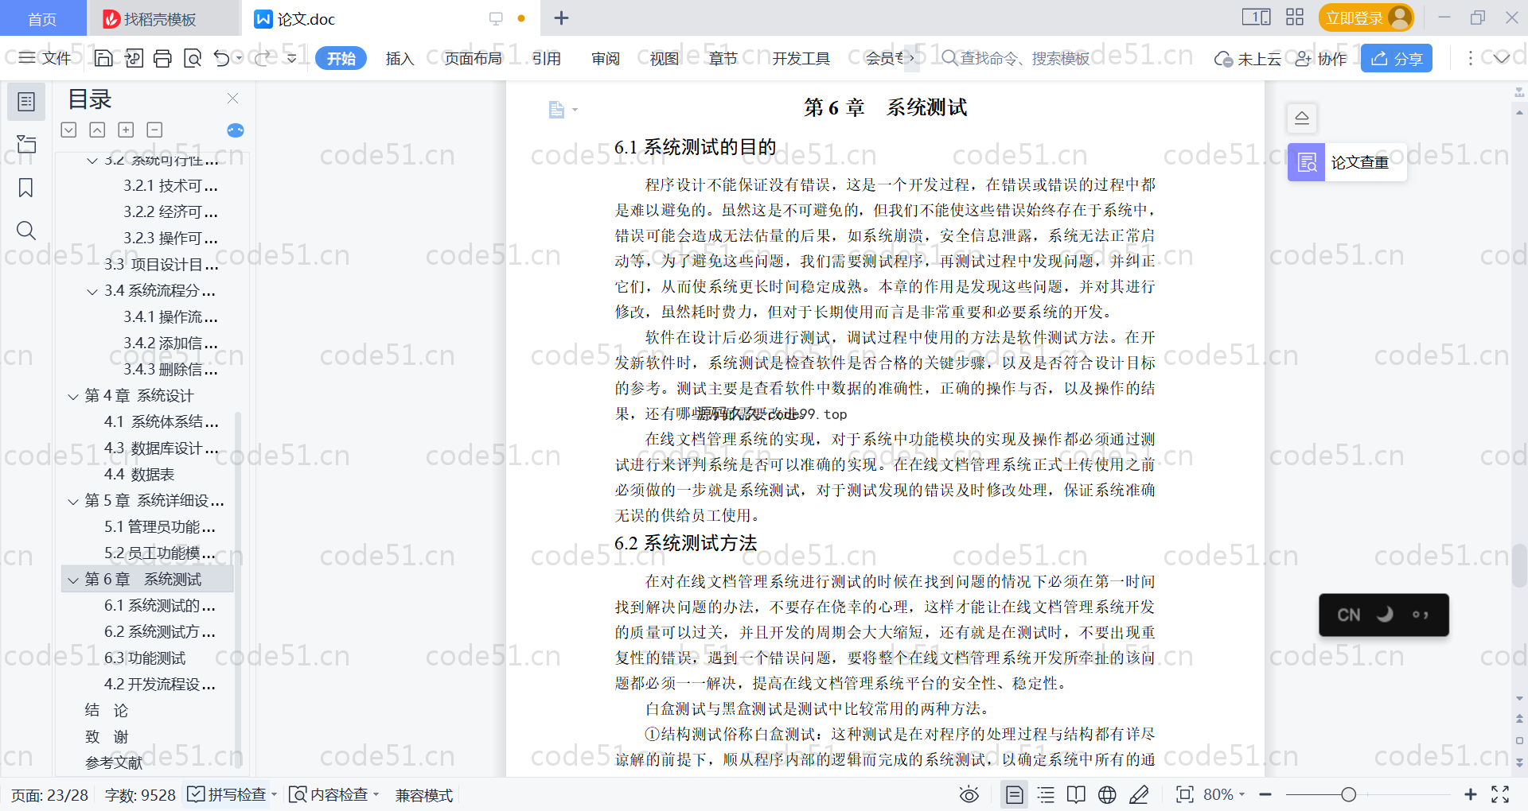Collapse 第5章 系统详细设 outline node

[x=73, y=501]
